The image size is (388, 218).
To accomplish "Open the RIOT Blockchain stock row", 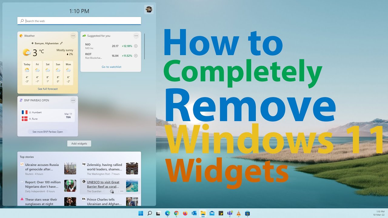I will 111,56.
